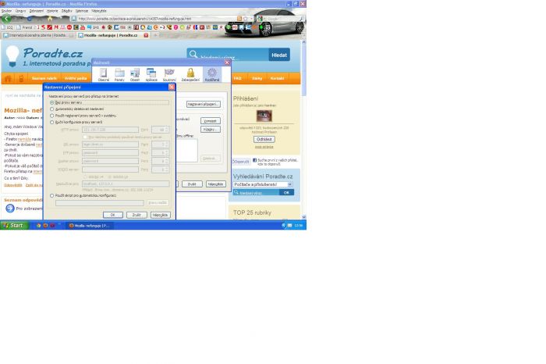The image size is (546, 364).
Task: Click the mobile phone icon in orange site menu
Action: coord(21,78)
